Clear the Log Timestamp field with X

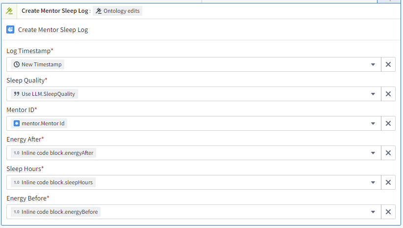388,64
